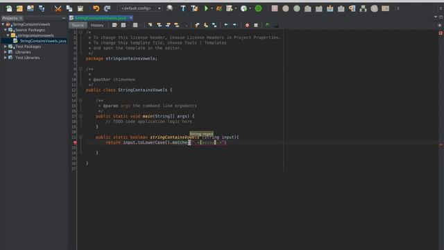This screenshot has width=444, height=250.
Task: Undo the last edit with orange arrow
Action: (96, 8)
